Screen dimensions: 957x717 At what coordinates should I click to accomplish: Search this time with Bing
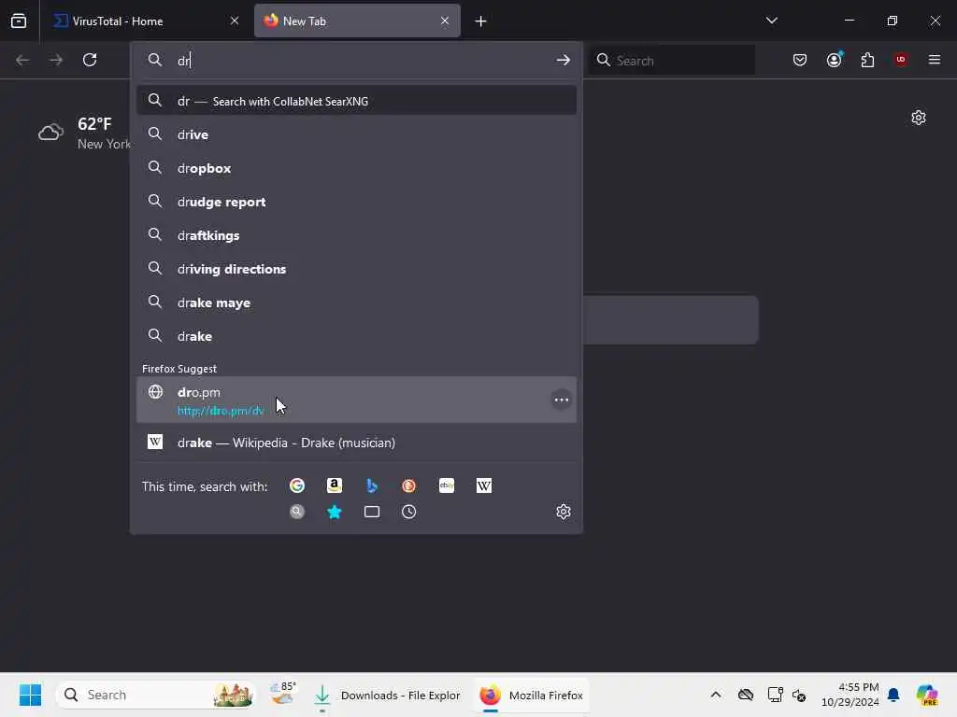[372, 485]
